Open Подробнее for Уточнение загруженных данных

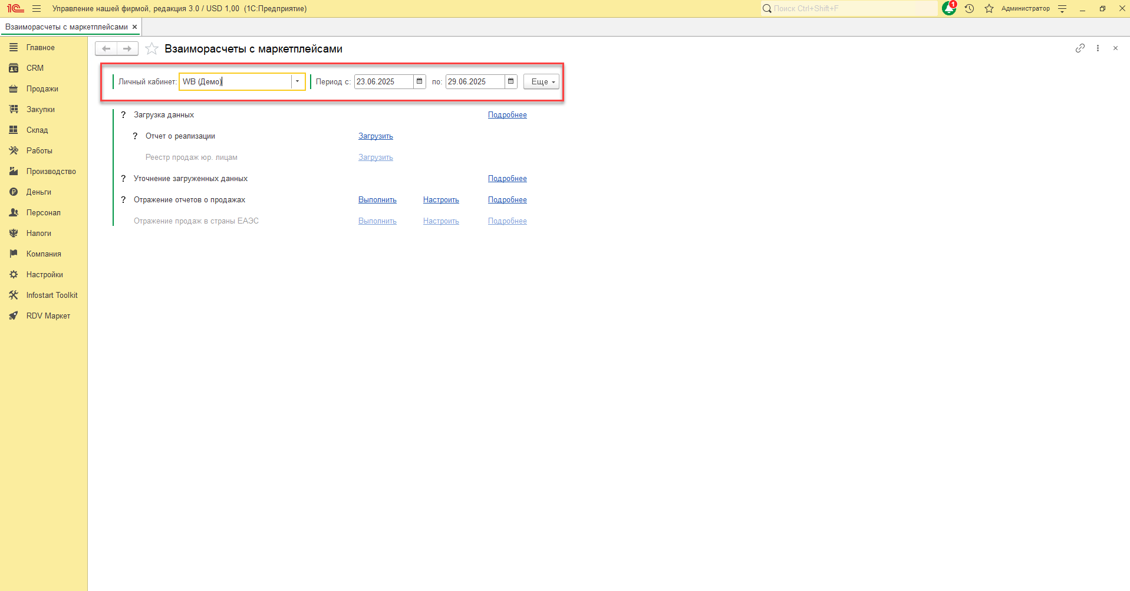pos(508,179)
